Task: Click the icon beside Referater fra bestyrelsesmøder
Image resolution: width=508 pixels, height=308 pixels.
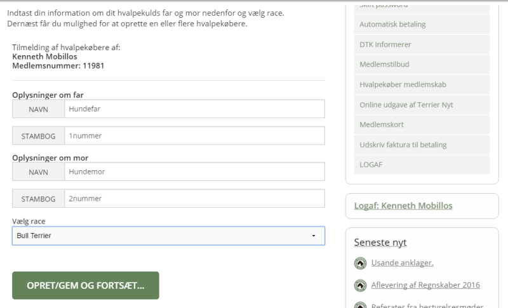Action: pos(360,305)
